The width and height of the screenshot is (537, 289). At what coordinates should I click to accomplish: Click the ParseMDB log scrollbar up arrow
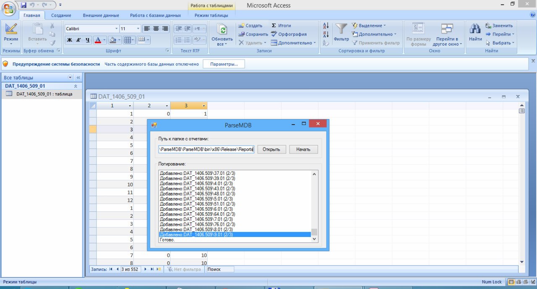click(x=314, y=174)
